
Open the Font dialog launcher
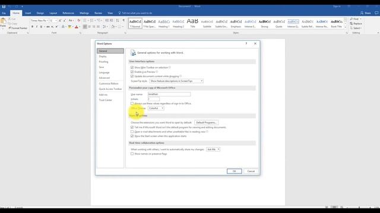coord(81,33)
